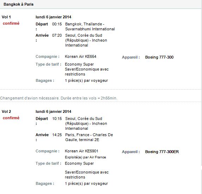202x194 pixels.
Task: Select 'Bangkok, Thaïlande - Suvarnabhumi International' text
Action: [x=90, y=26]
